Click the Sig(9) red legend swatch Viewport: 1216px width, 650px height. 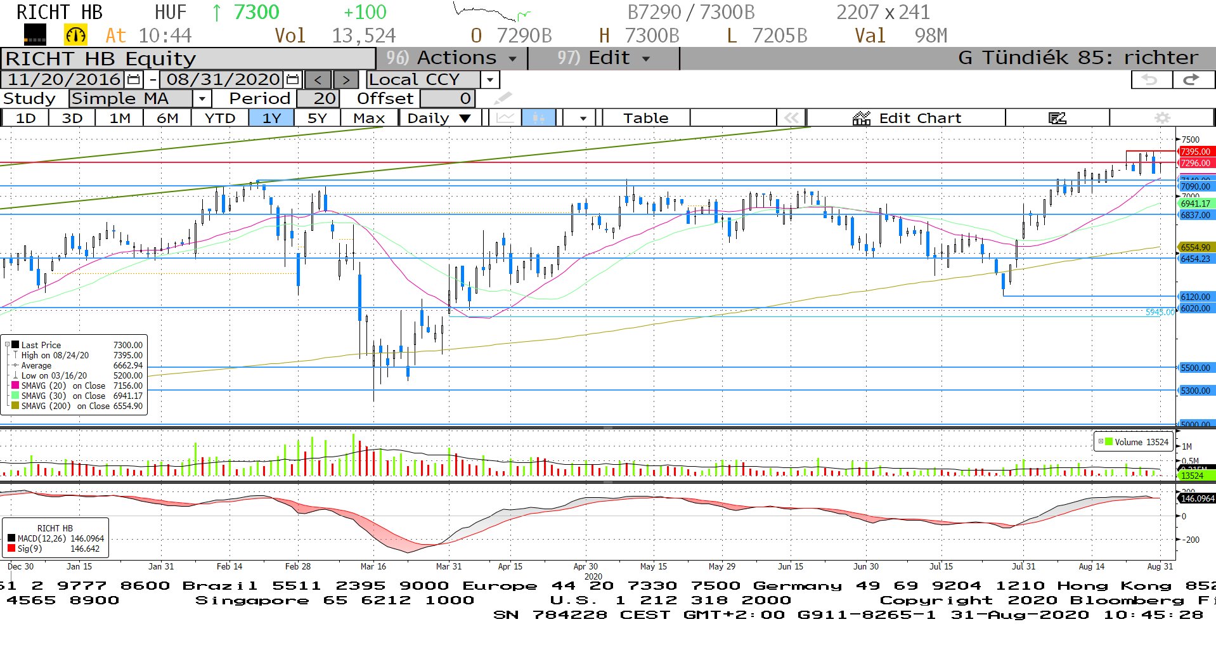click(x=11, y=549)
